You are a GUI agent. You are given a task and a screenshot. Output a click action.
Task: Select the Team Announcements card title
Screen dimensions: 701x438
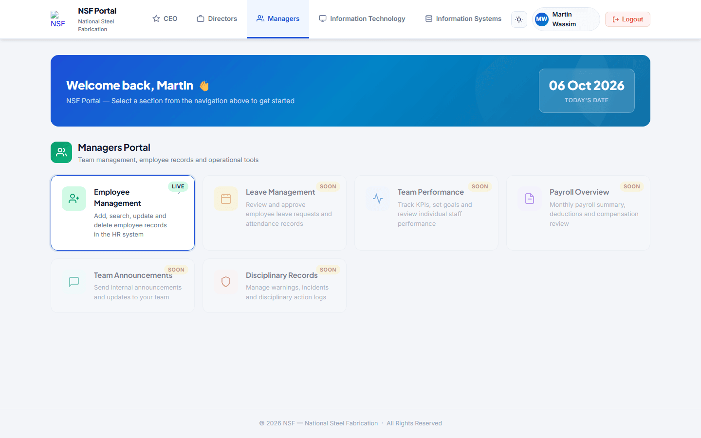133,275
